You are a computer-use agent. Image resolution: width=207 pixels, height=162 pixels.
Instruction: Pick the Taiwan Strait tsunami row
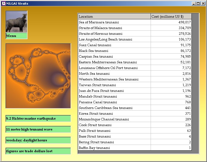[114, 85]
